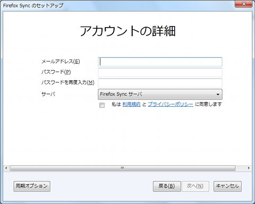Close the Firefox Sync setup window

coord(244,4)
